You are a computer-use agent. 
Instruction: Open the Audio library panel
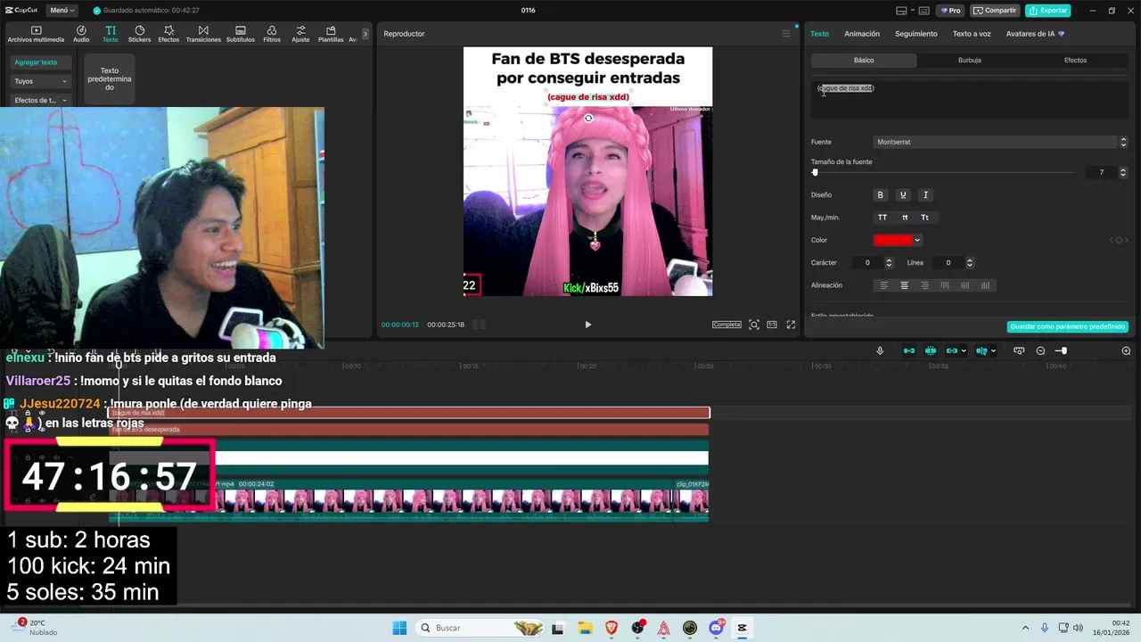81,34
